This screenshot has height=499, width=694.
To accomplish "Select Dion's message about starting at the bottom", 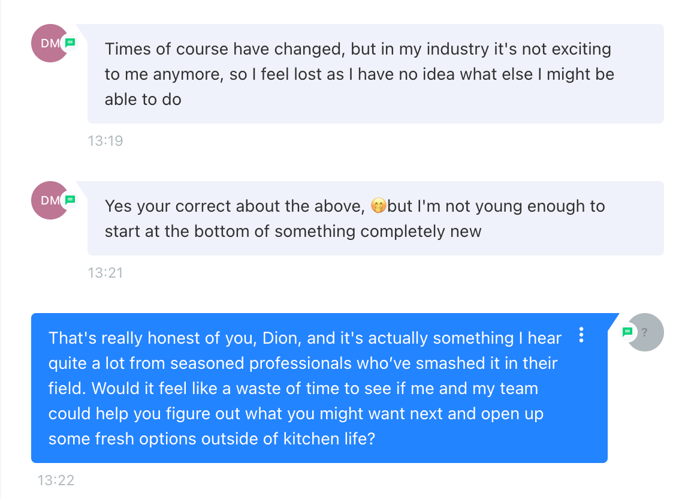I will [354, 218].
